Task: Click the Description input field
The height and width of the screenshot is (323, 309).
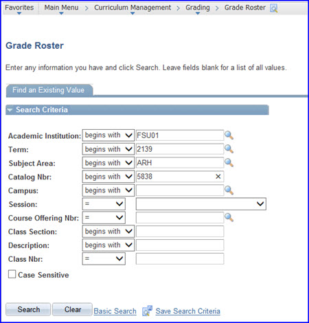Action: 180,245
